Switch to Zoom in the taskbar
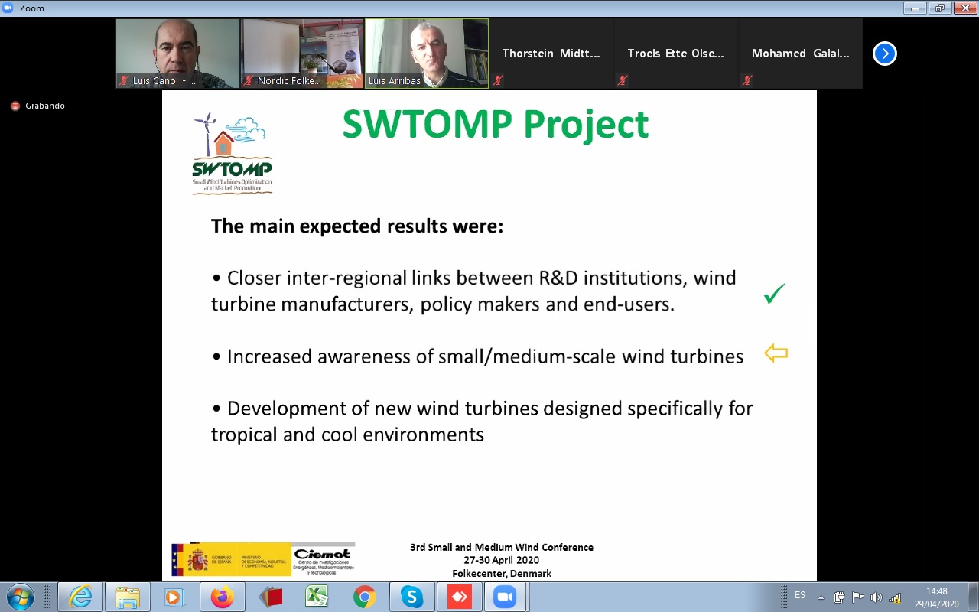Viewport: 979px width, 612px height. click(x=505, y=597)
